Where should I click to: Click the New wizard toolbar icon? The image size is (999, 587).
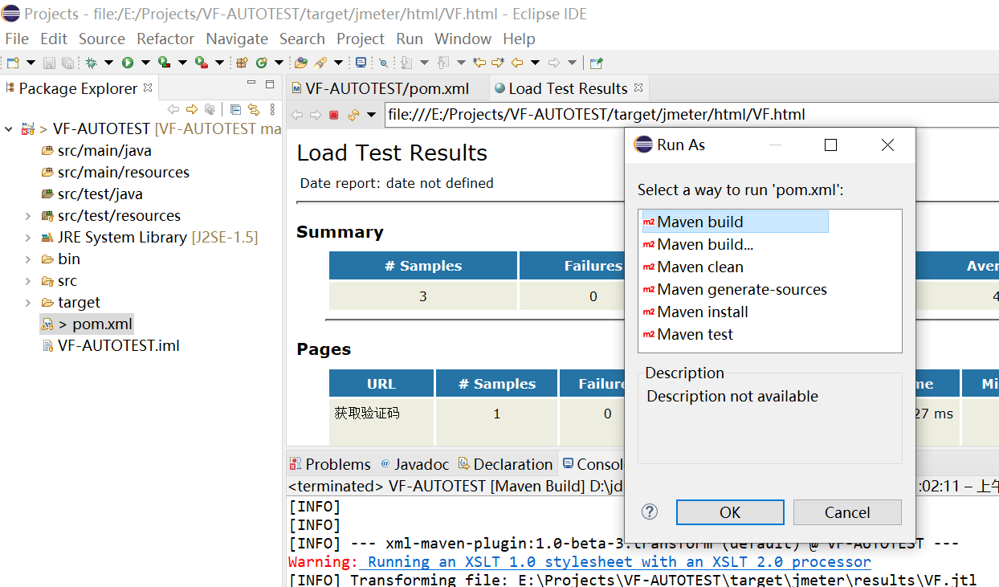[x=13, y=63]
